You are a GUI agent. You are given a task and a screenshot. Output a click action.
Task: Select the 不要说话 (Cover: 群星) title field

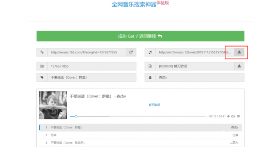[92, 77]
